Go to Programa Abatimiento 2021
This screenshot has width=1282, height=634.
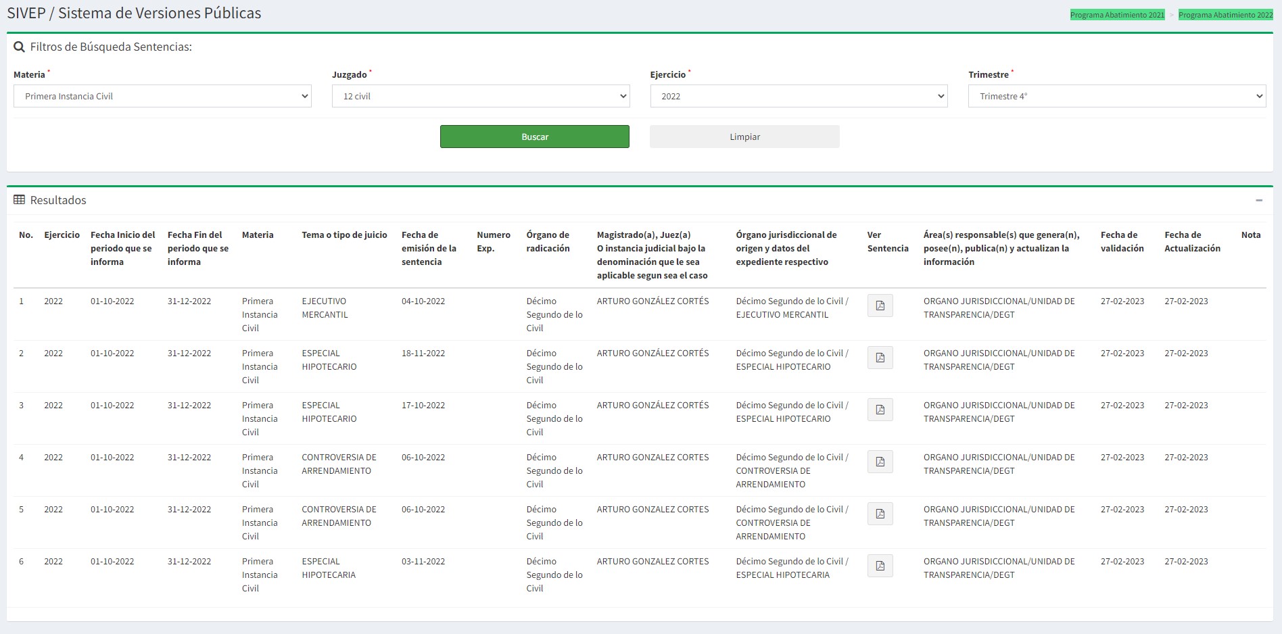1117,15
